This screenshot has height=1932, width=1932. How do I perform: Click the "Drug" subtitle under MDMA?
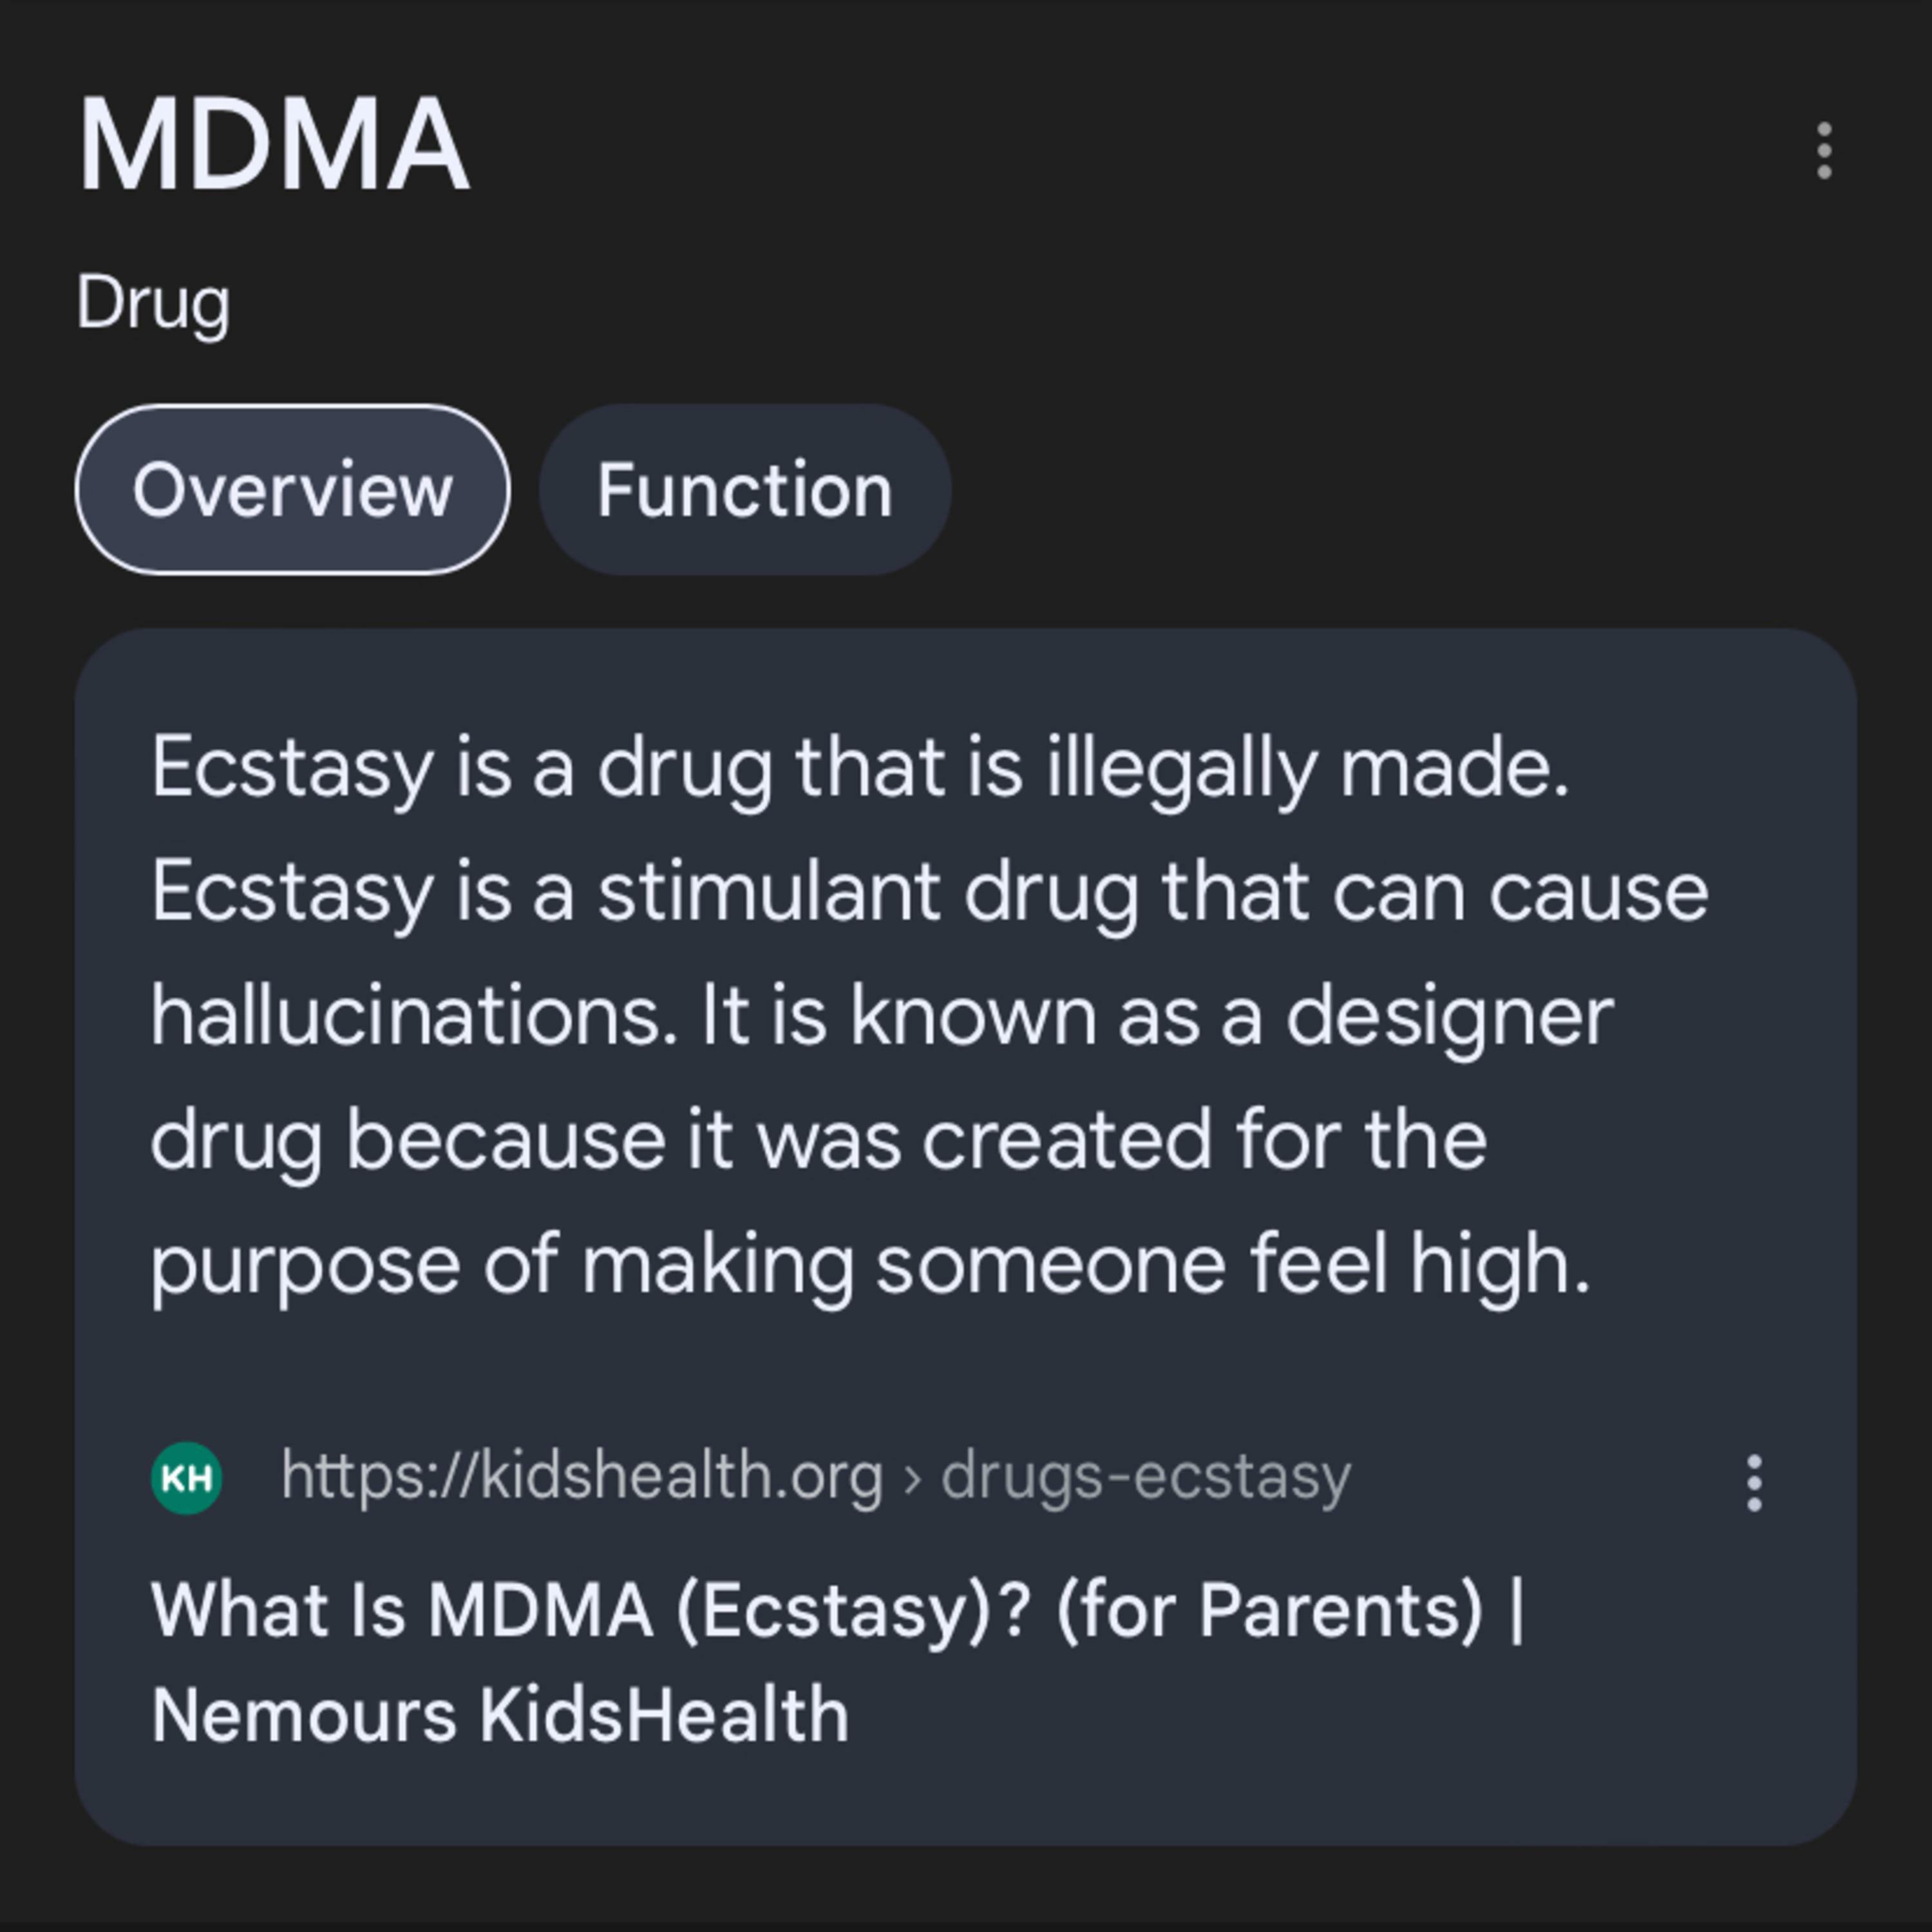coord(153,302)
